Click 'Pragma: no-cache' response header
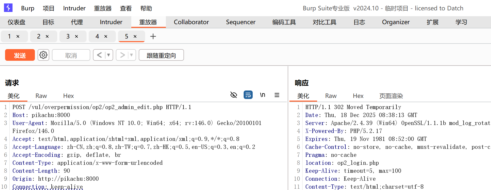 coord(331,155)
